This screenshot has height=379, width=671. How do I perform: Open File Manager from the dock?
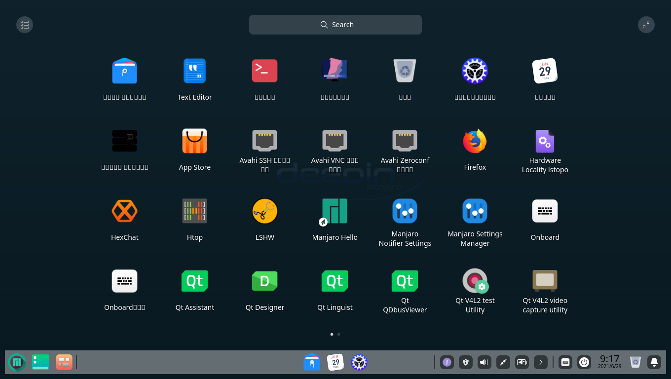pyautogui.click(x=312, y=362)
